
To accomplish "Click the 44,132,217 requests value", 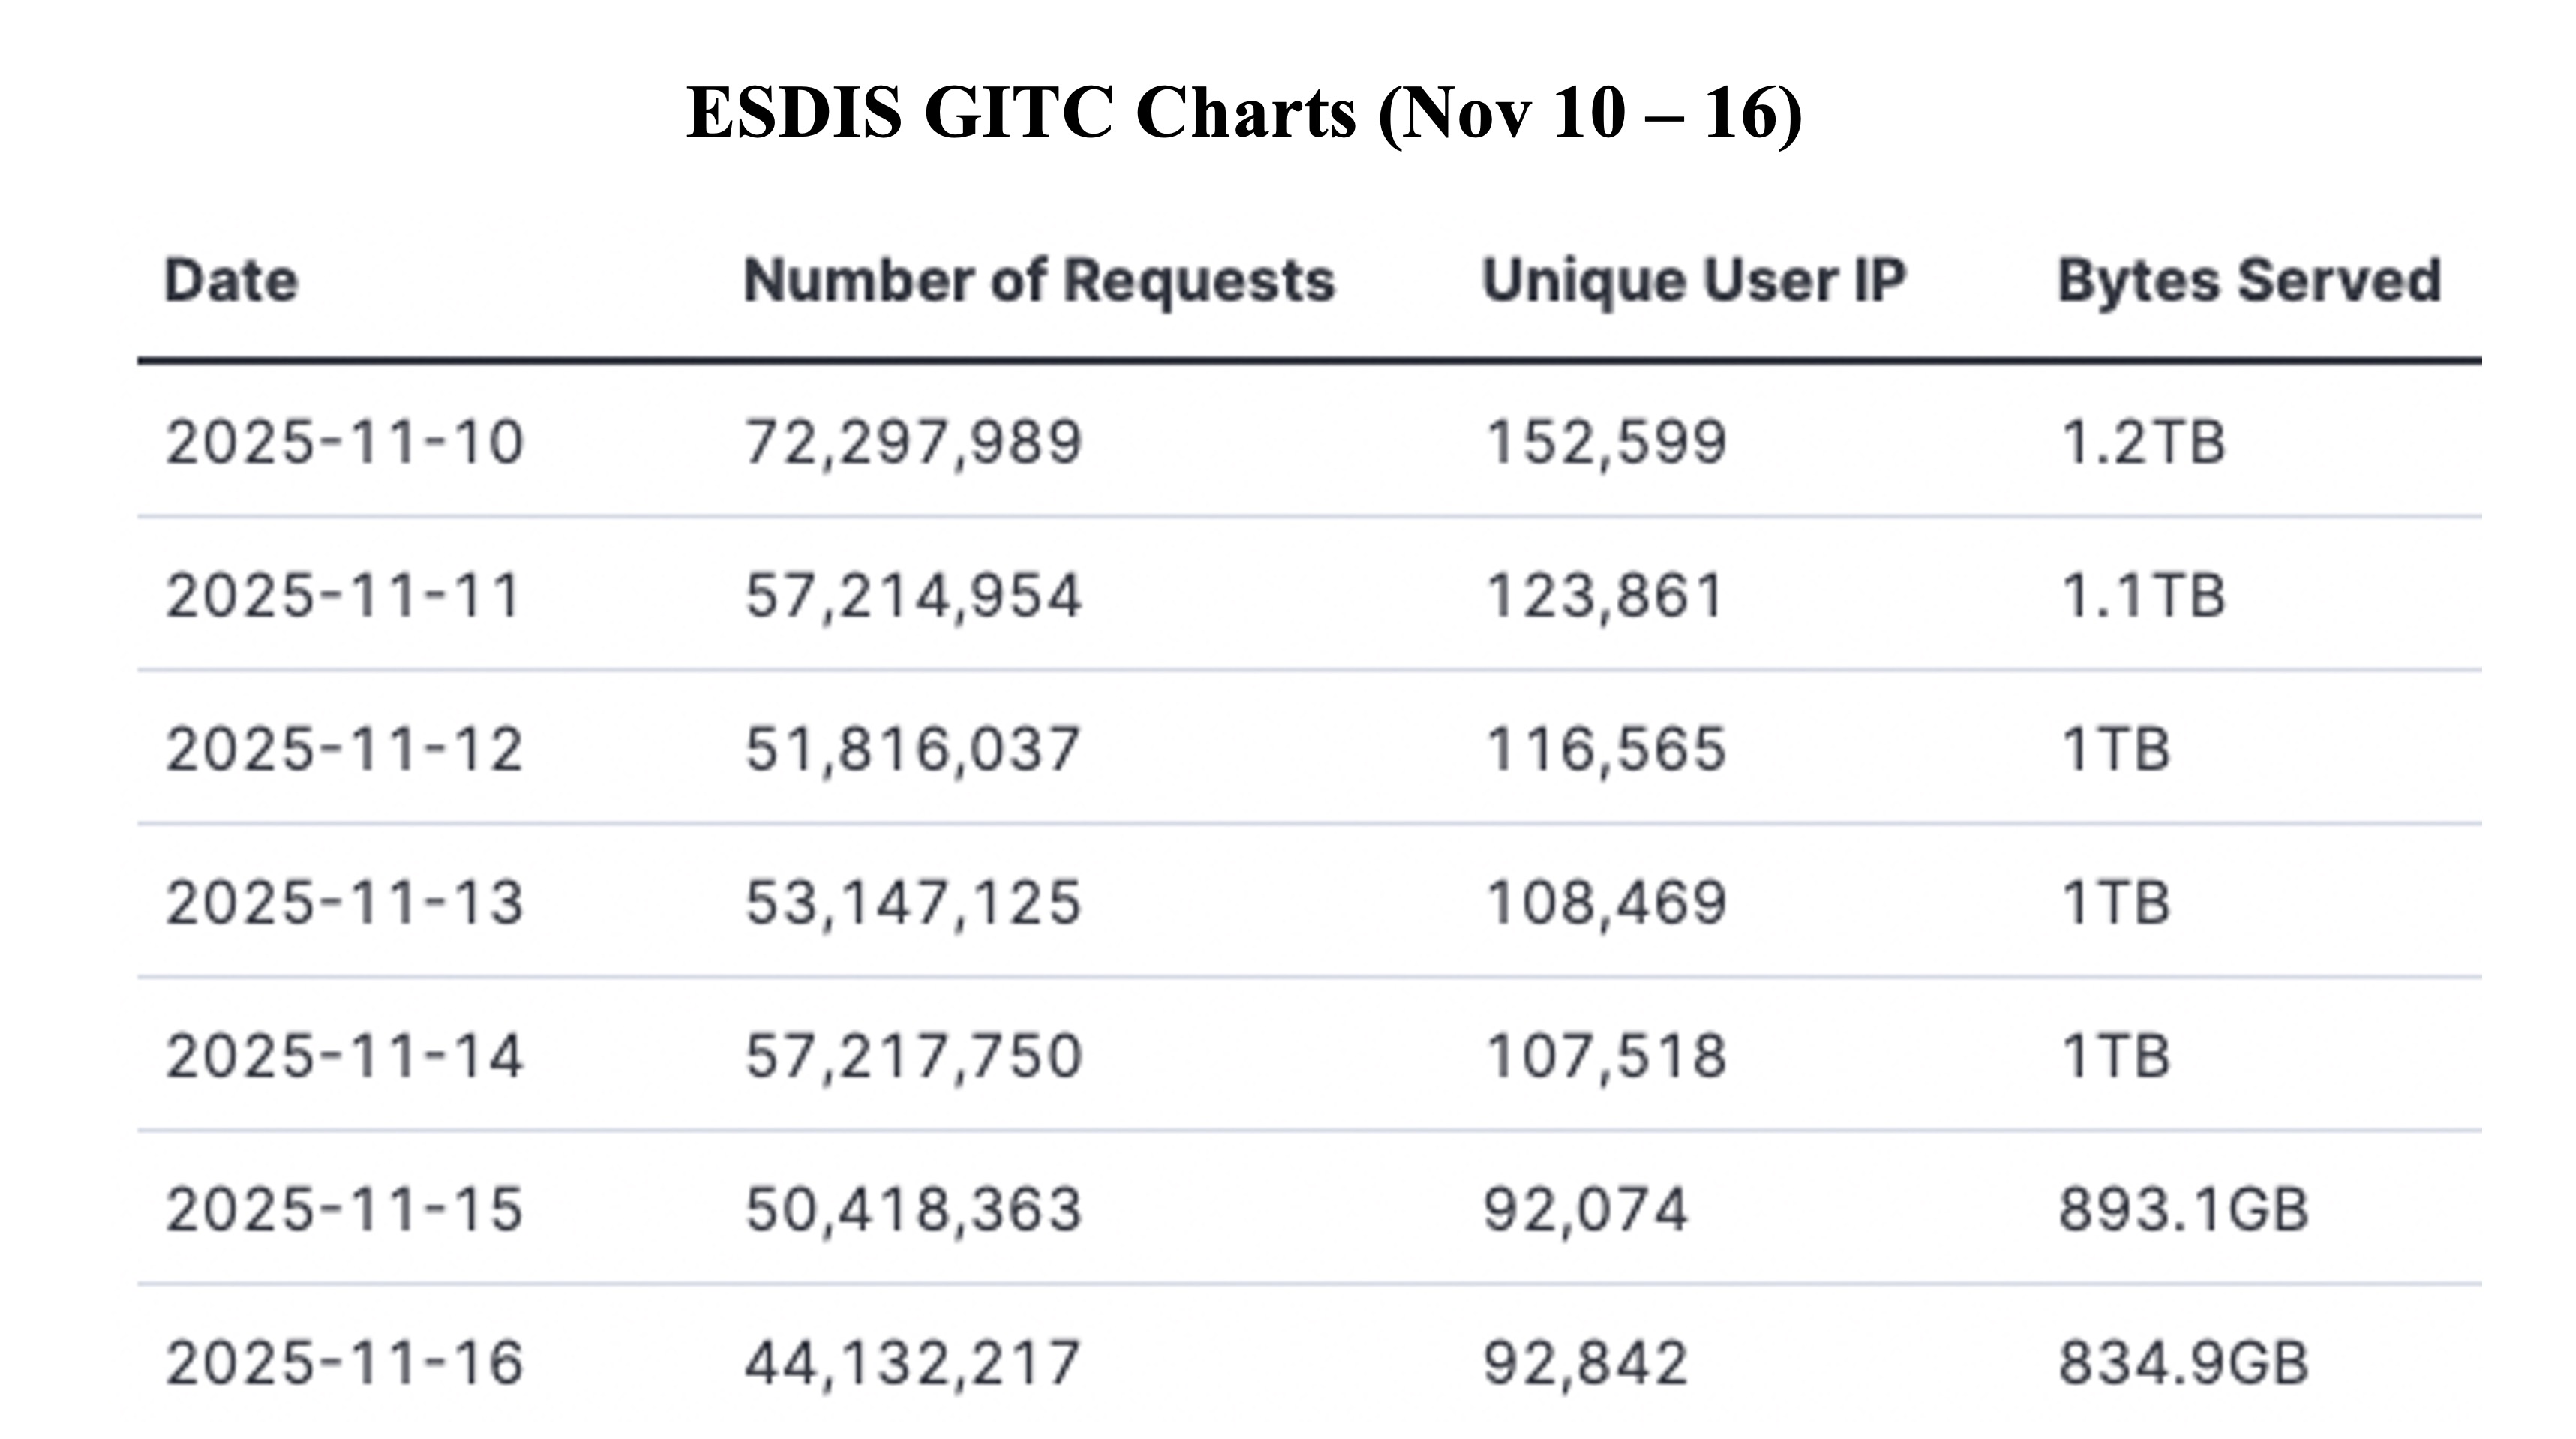I will pos(913,1363).
